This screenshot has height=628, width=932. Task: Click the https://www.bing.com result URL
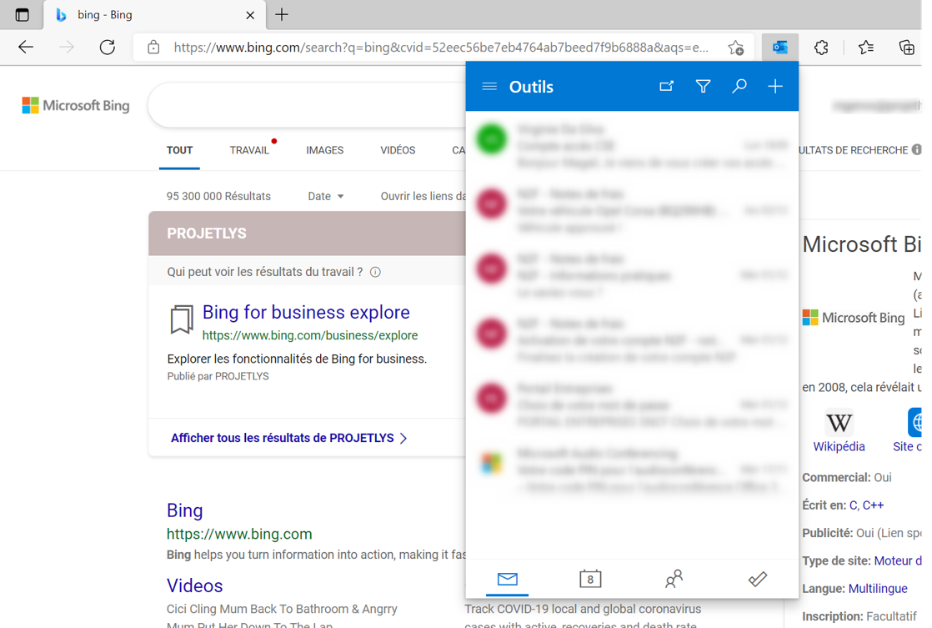coord(239,534)
